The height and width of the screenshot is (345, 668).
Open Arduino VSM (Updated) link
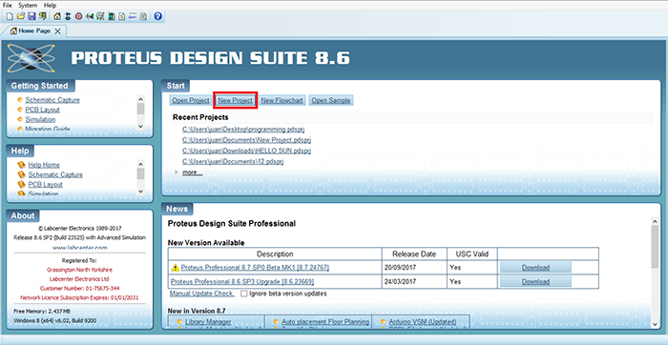point(423,321)
